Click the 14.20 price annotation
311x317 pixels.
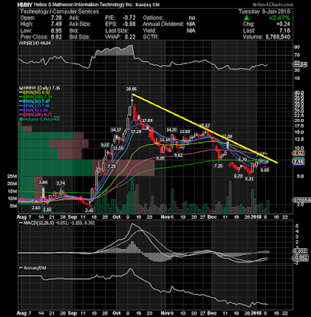pyautogui.click(x=172, y=130)
